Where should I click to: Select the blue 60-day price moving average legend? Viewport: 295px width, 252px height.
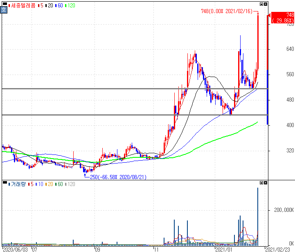59,5
